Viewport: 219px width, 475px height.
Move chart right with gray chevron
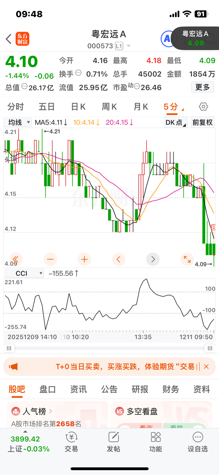pos(153,259)
